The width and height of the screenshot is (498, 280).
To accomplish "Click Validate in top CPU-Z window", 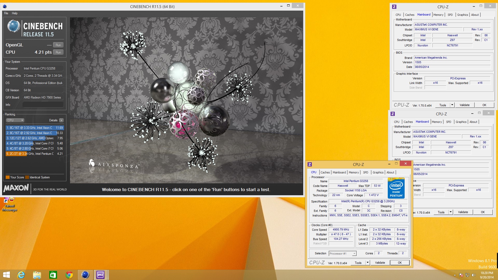I will [465, 105].
